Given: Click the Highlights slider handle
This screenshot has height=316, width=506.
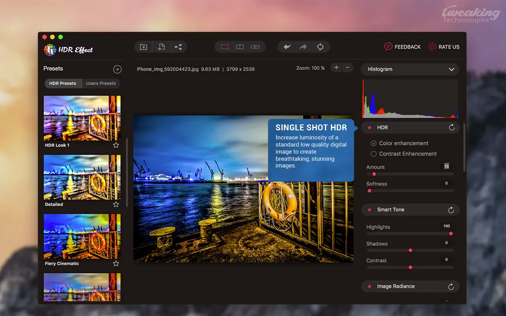Looking at the screenshot, I should click(x=451, y=233).
